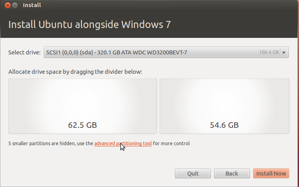The width and height of the screenshot is (299, 187).
Task: Click the Select drive label
Action: 24,52
